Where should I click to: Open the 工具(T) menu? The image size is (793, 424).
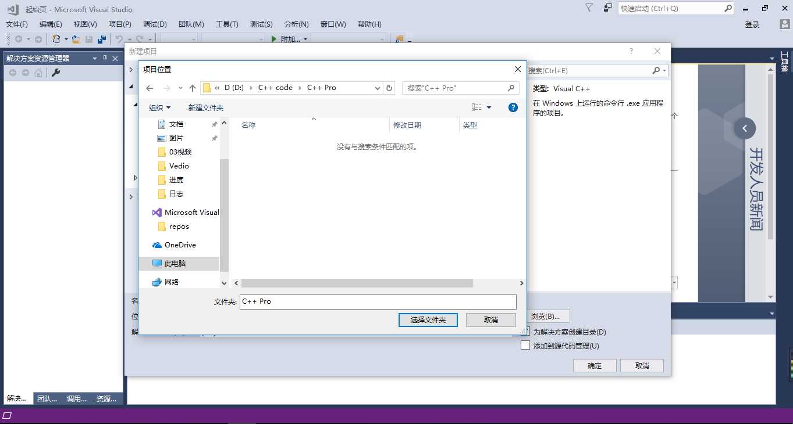tap(227, 24)
